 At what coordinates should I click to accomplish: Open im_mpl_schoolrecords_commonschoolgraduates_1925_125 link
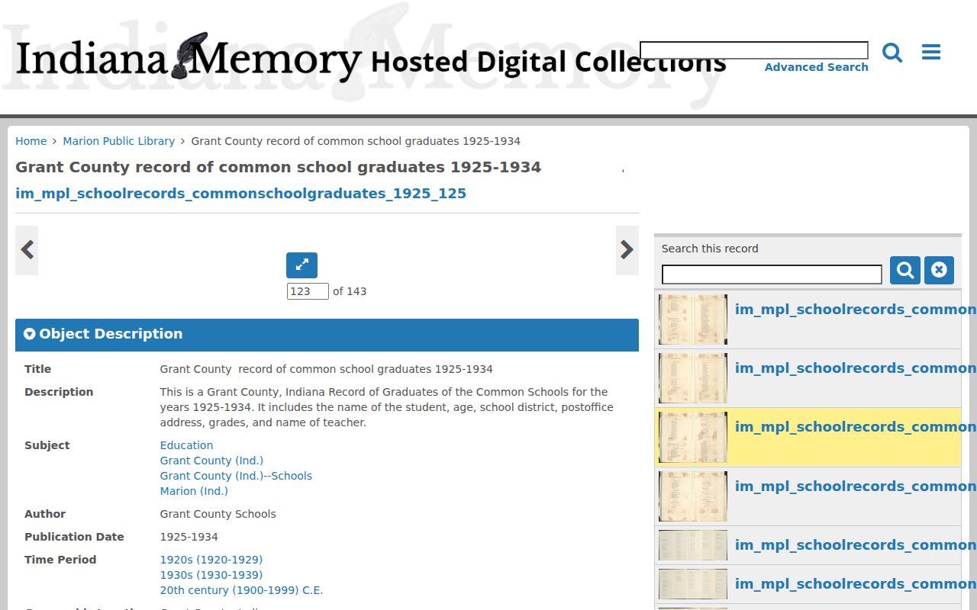240,194
